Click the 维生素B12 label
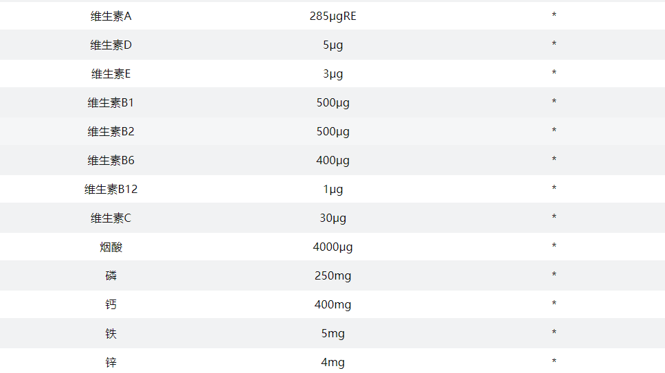665x373 pixels. pos(111,189)
